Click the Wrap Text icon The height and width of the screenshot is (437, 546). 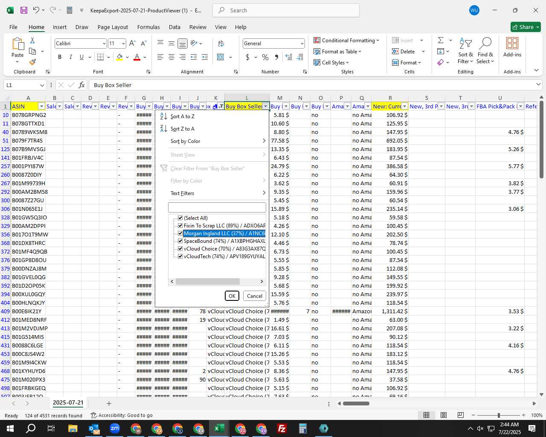point(221,43)
